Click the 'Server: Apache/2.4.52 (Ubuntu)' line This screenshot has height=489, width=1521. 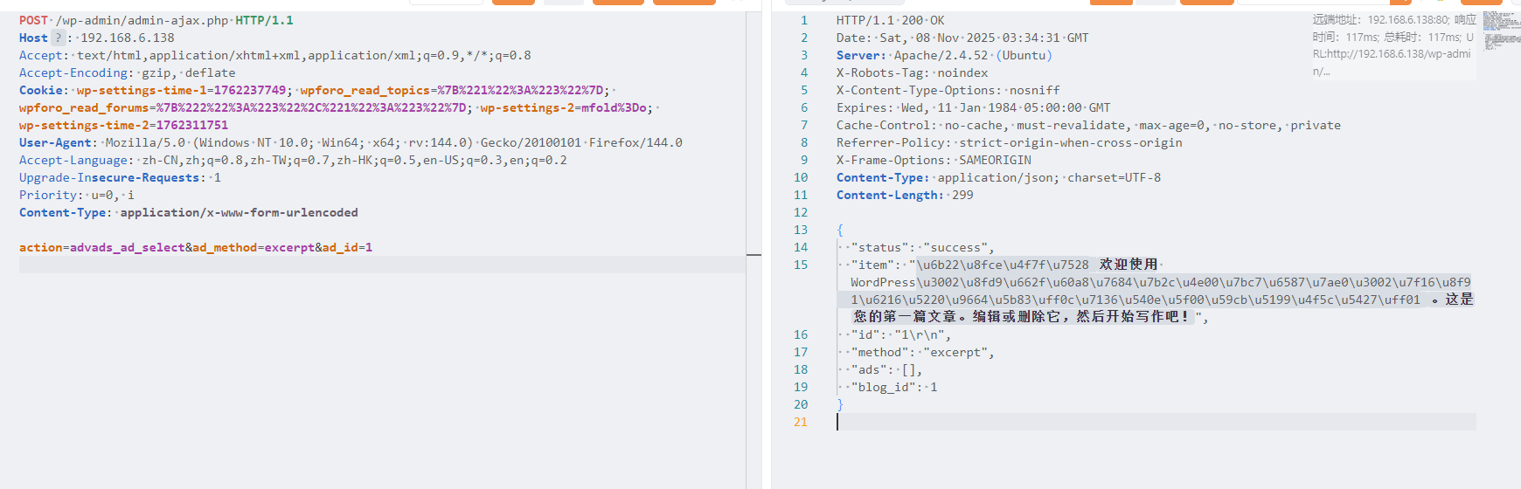click(944, 55)
